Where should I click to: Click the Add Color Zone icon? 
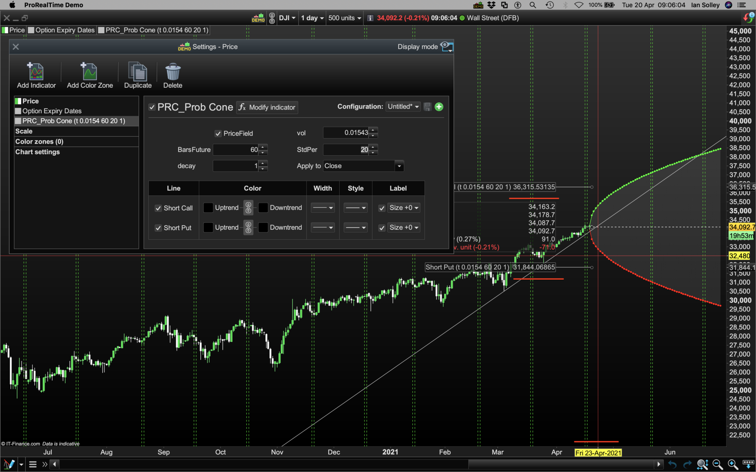[x=89, y=72]
